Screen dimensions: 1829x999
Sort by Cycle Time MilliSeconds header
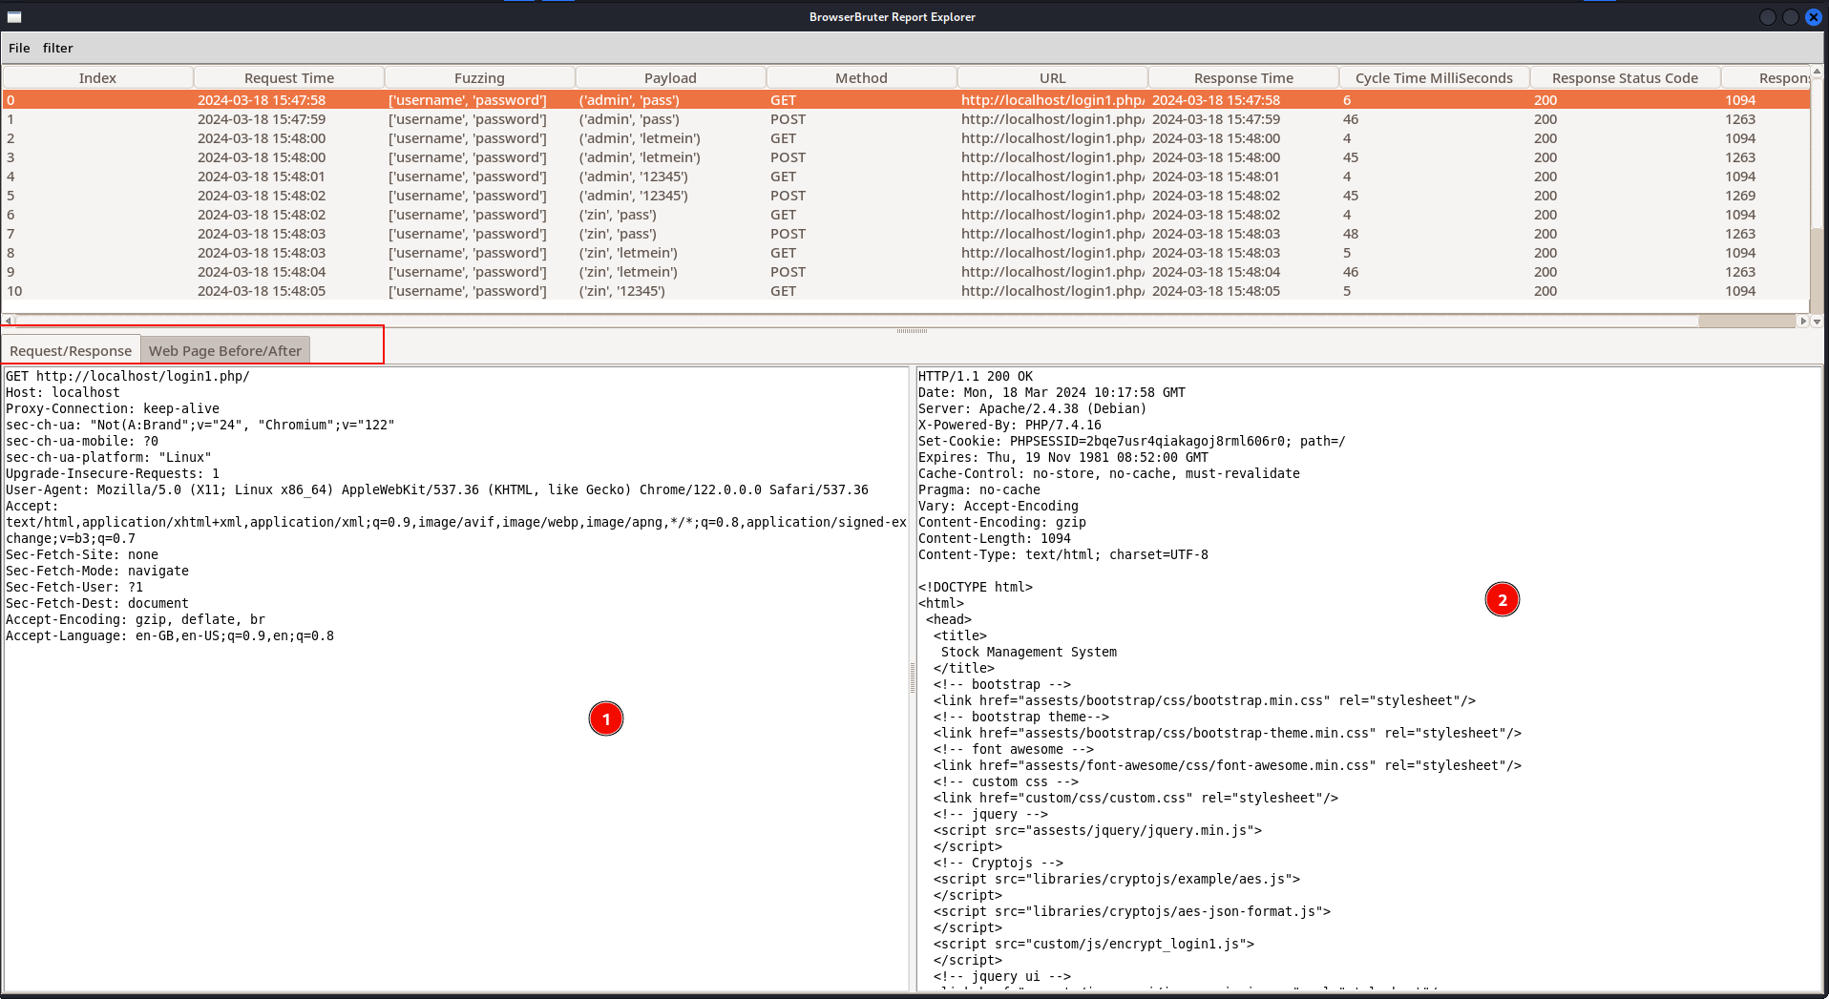pos(1434,77)
